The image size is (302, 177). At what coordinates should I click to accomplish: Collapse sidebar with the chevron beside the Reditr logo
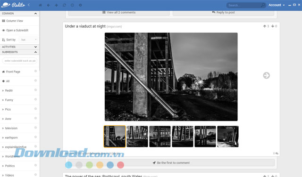click(x=29, y=5)
